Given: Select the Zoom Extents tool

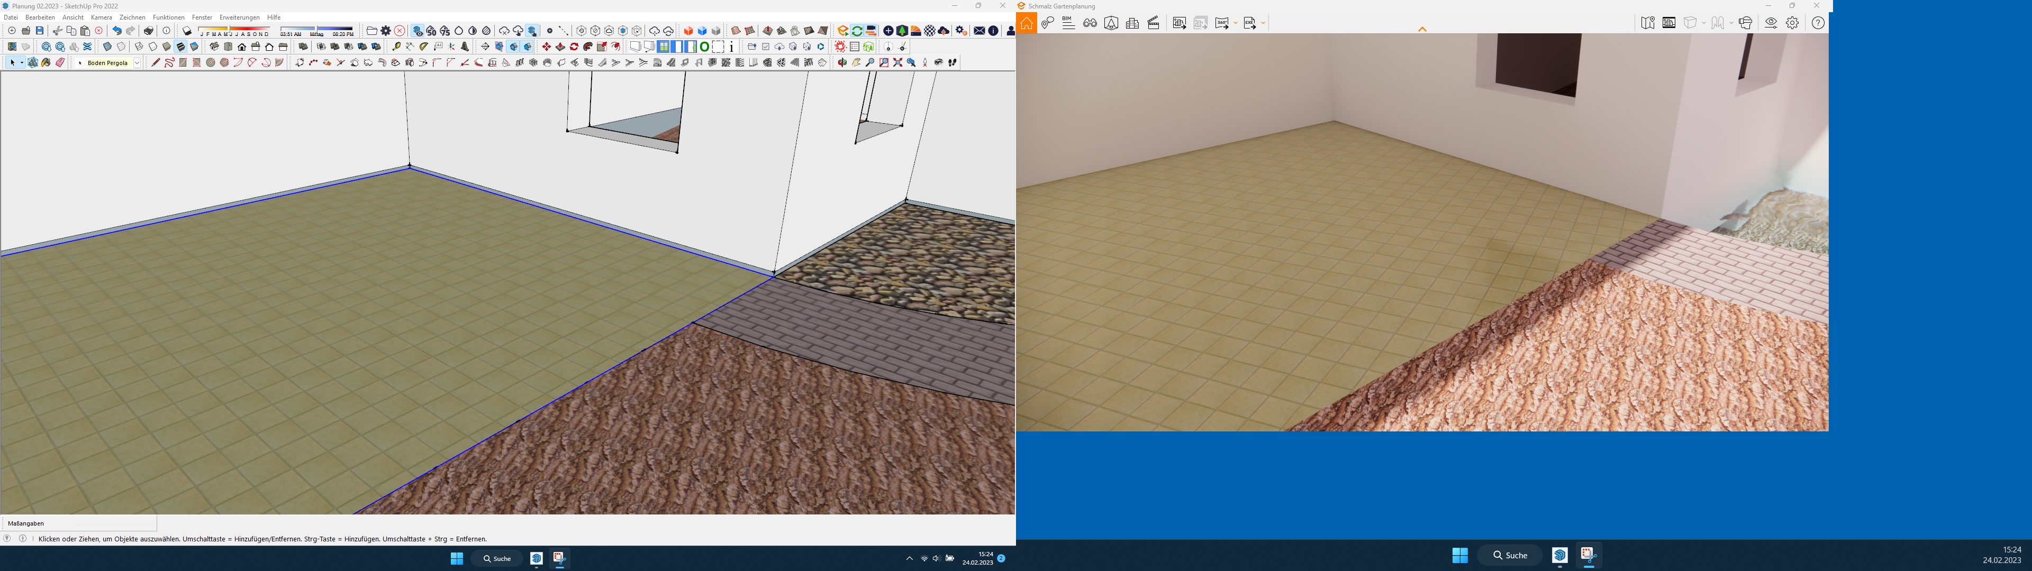Looking at the screenshot, I should click(897, 62).
